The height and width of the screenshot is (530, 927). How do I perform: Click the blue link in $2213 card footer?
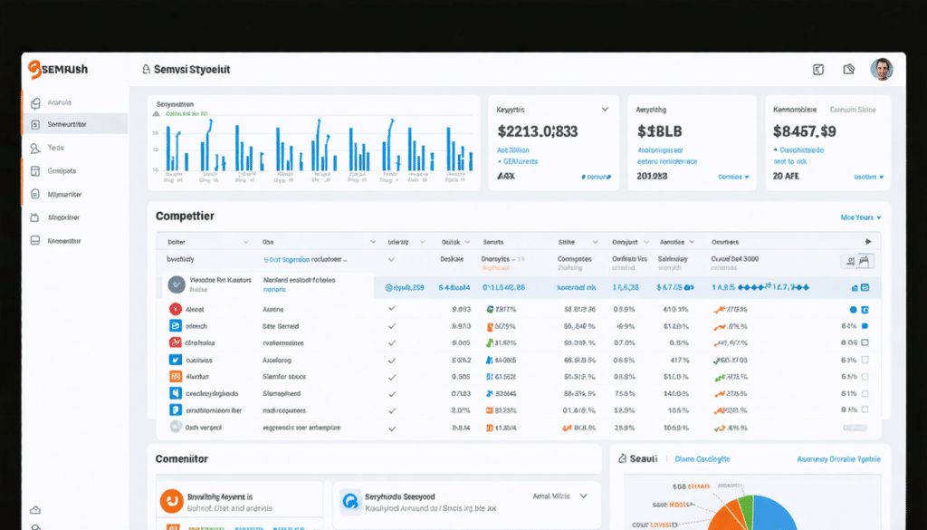(x=596, y=177)
